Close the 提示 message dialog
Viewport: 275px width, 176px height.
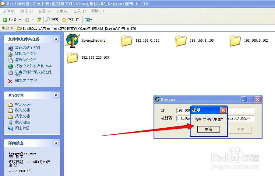point(223,110)
